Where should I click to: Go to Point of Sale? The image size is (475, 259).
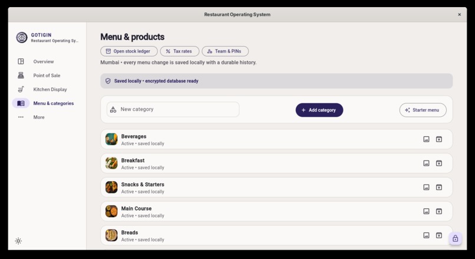(47, 76)
